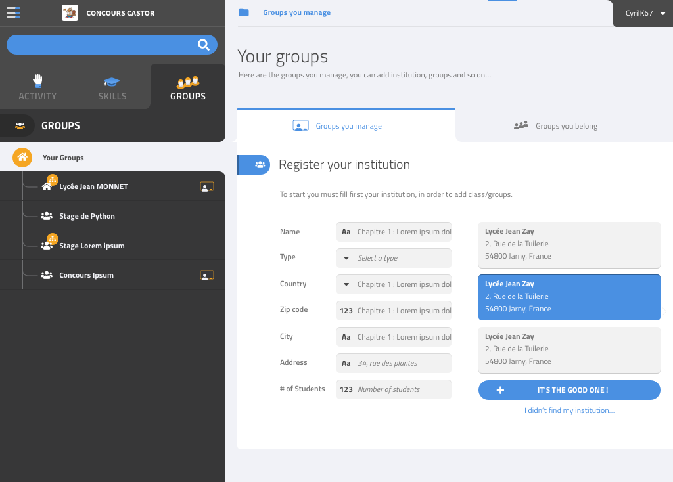The image size is (673, 482).
Task: Click the Groups header toggle icon
Action: tap(20, 125)
